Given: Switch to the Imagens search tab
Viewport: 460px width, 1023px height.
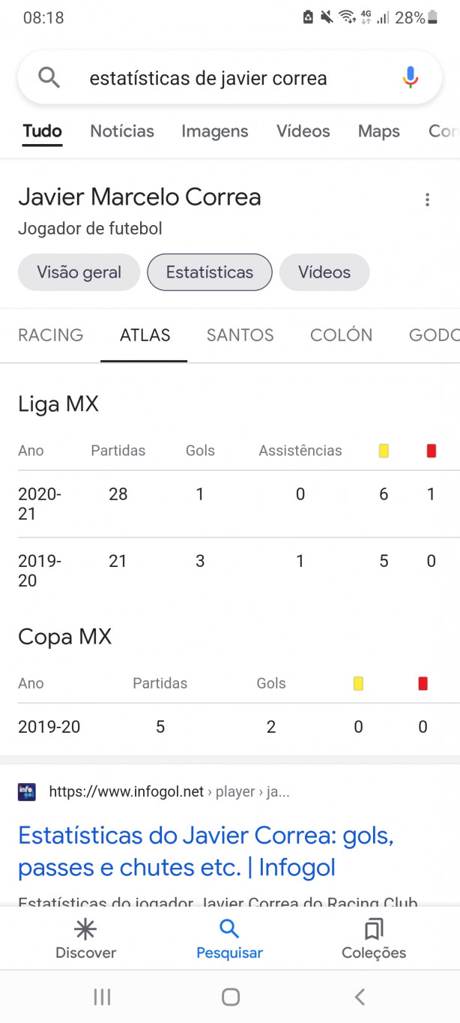Looking at the screenshot, I should pos(215,131).
